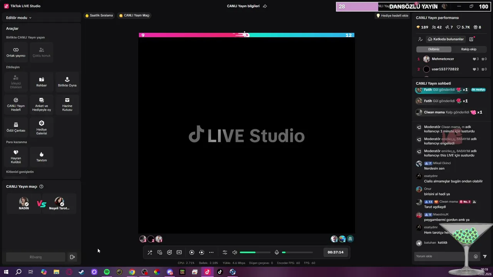Click the viewers count 42
493x277 pixels.
[x=437, y=27]
